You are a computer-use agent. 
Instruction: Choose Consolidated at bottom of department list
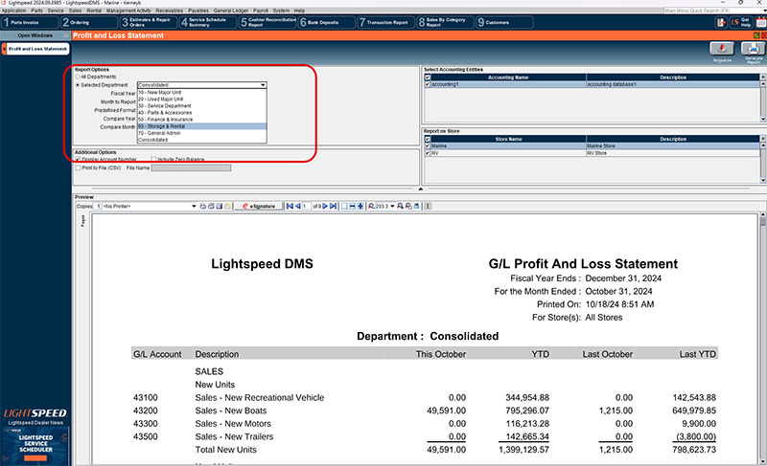click(202, 140)
